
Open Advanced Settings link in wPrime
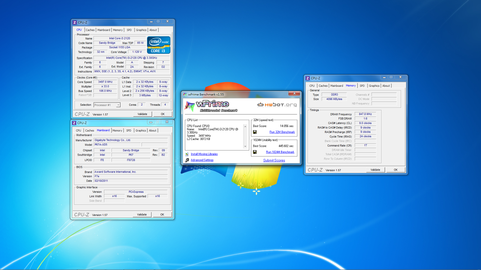pos(202,160)
